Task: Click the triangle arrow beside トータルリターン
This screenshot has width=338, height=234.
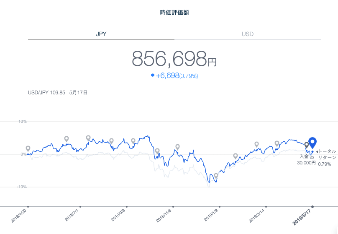Action: pyautogui.click(x=317, y=151)
